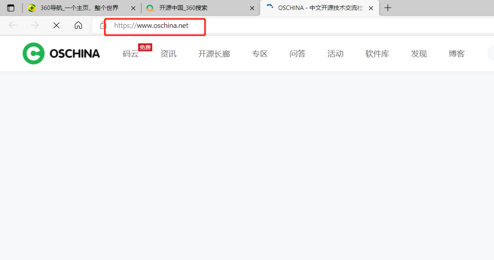
Task: Close the 开源中国_360搜索 tab
Action: pos(252,8)
